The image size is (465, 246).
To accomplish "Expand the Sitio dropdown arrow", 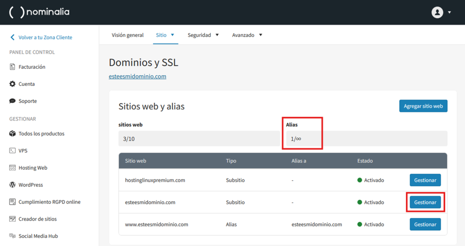I will (x=172, y=35).
